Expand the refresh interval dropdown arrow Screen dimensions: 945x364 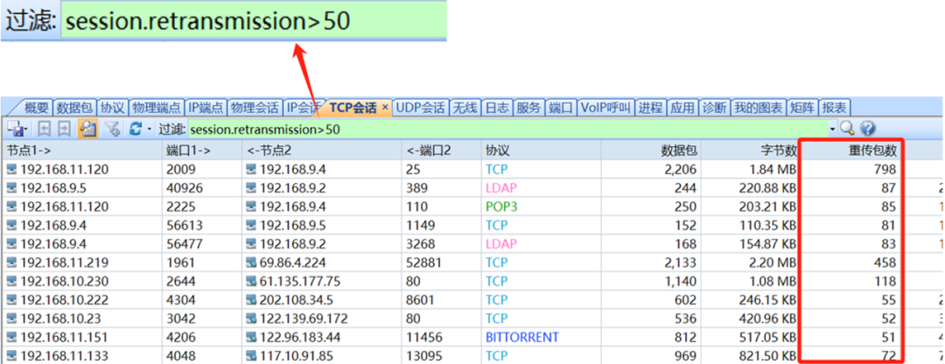(150, 129)
